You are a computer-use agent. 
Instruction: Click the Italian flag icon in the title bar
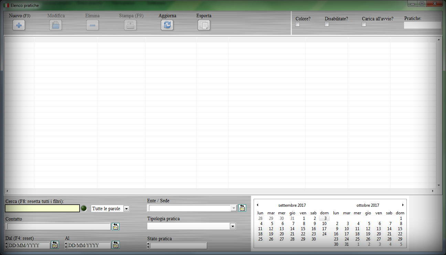[6, 6]
